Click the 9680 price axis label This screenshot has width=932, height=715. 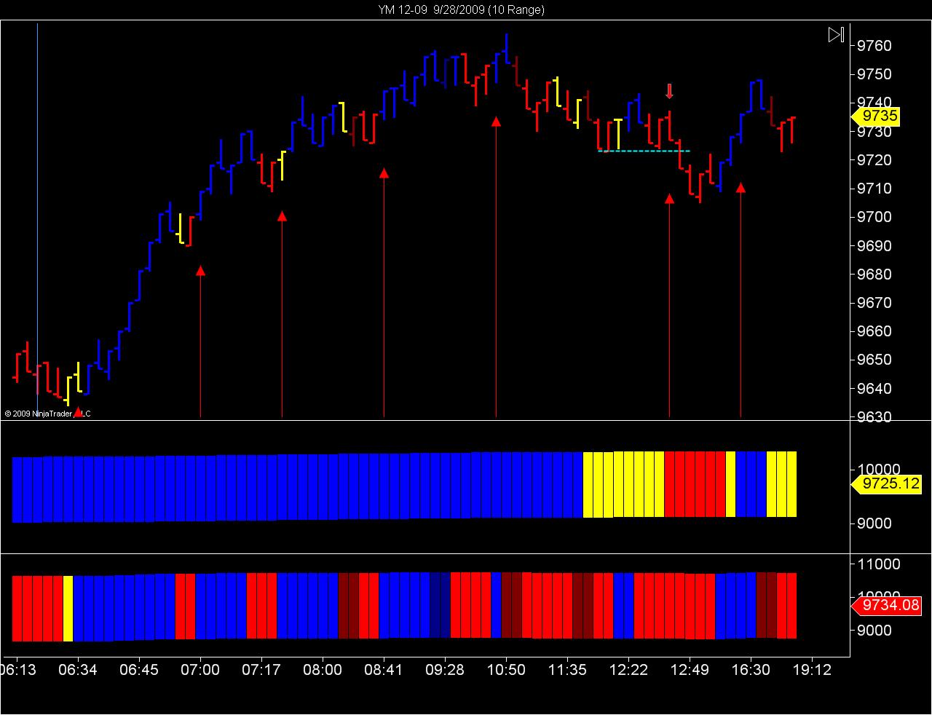[874, 274]
